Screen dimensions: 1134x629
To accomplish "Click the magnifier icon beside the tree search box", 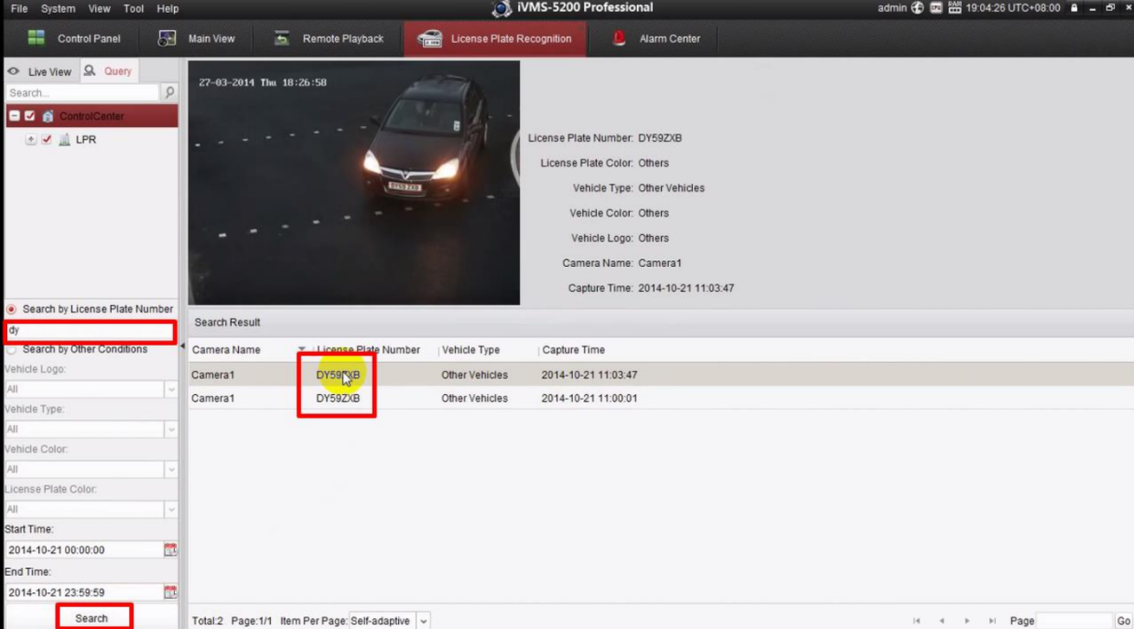I will [x=169, y=92].
